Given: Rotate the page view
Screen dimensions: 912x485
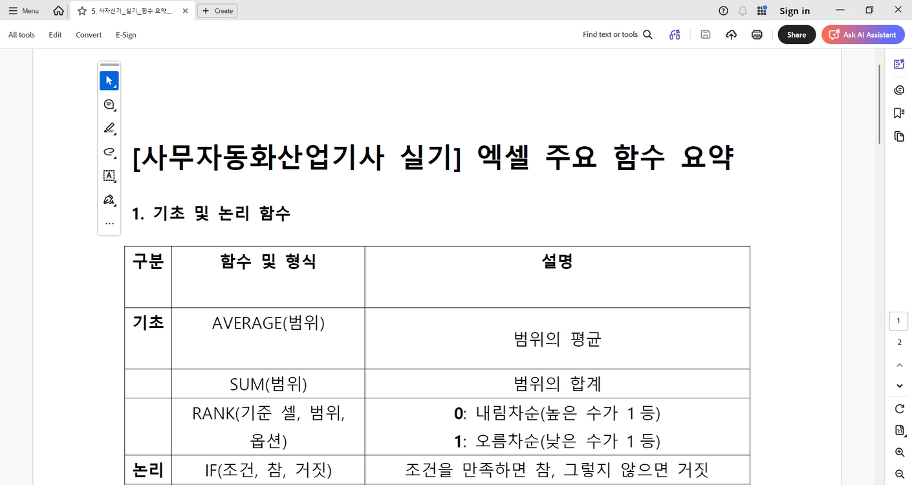Looking at the screenshot, I should coord(899,409).
